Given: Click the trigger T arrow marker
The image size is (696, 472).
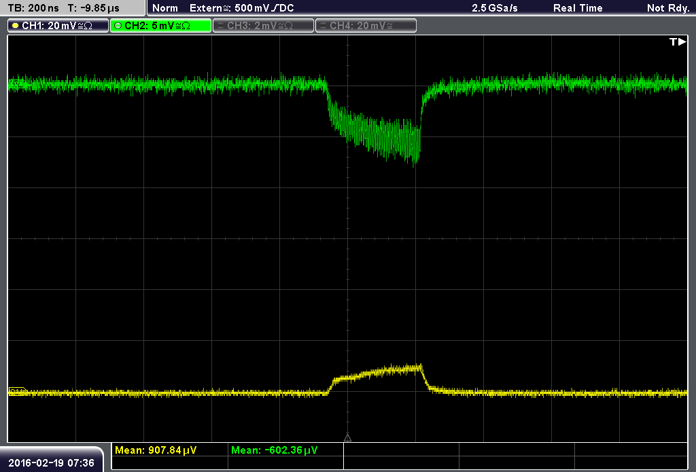Looking at the screenshot, I should (678, 41).
